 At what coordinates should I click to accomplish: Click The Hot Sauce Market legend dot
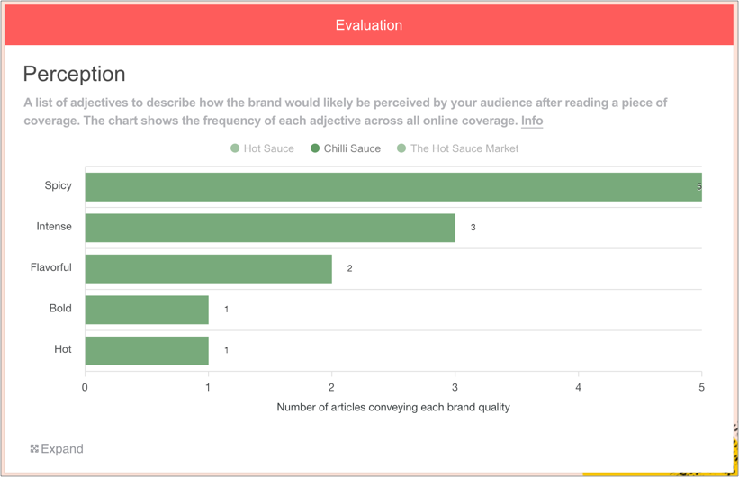[401, 148]
